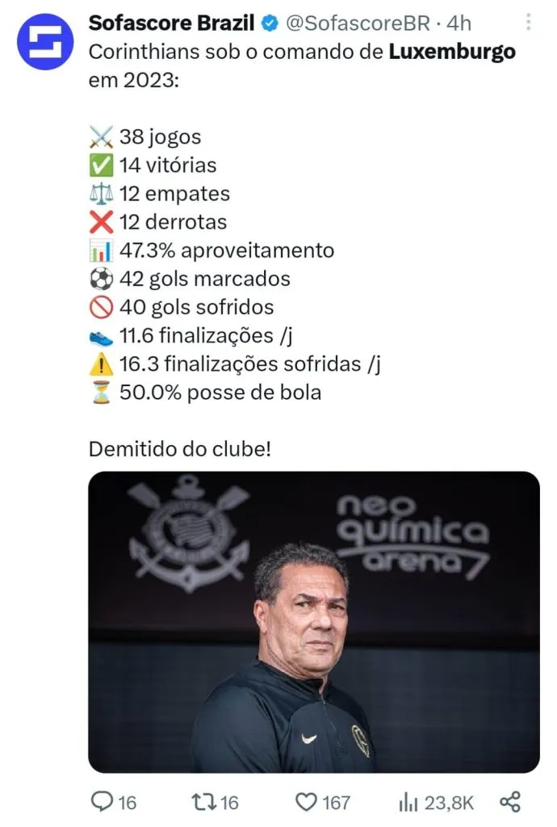Screen dimensions: 557x827
Task: Click the 167 likes count
Action: 336,802
